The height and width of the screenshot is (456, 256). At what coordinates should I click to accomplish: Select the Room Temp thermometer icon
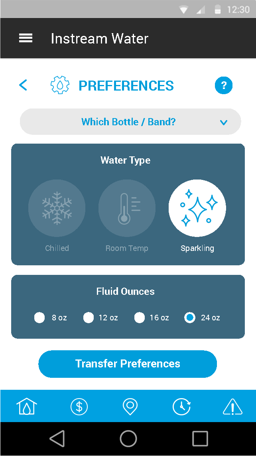click(127, 208)
